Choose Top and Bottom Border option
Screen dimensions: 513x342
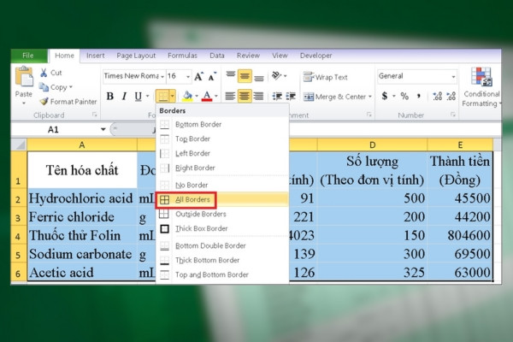pos(222,274)
